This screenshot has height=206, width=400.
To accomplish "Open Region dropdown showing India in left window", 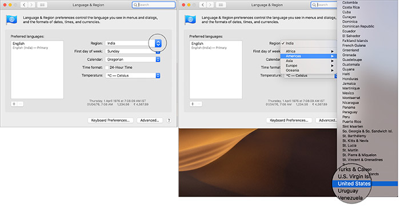I will tap(133, 43).
